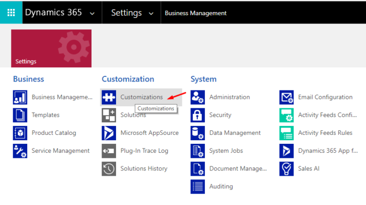Click the Plug-In Trace Log icon
This screenshot has height=205, width=366.
[x=109, y=151]
